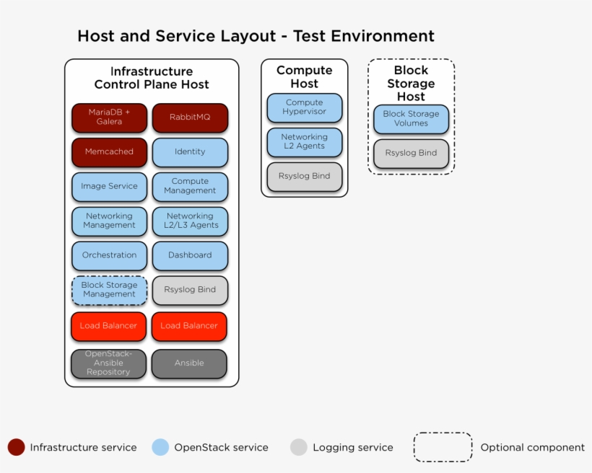The width and height of the screenshot is (592, 473).
Task: Click the dashed Optional component legend box
Action: pos(443,447)
